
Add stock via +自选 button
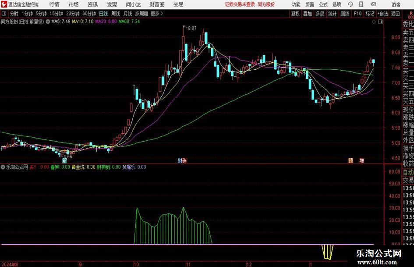(x=382, y=14)
